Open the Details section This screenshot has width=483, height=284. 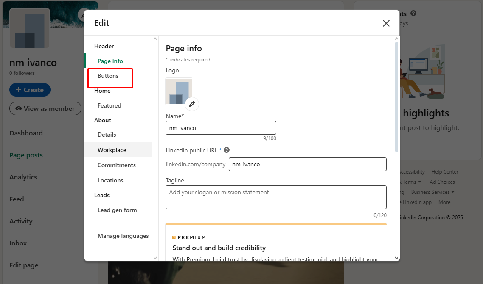coord(107,135)
